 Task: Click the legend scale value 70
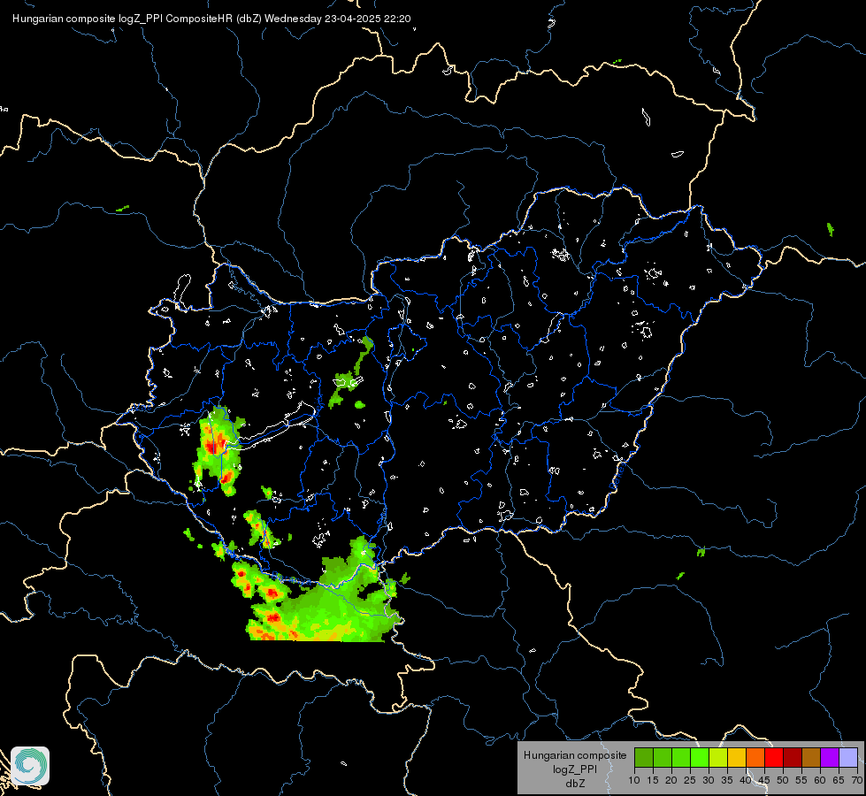click(858, 781)
